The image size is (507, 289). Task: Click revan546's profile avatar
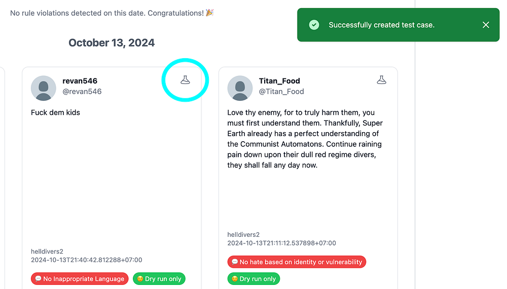click(44, 88)
